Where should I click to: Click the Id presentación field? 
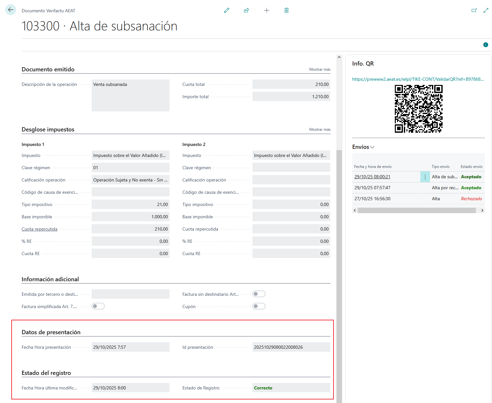click(291, 347)
